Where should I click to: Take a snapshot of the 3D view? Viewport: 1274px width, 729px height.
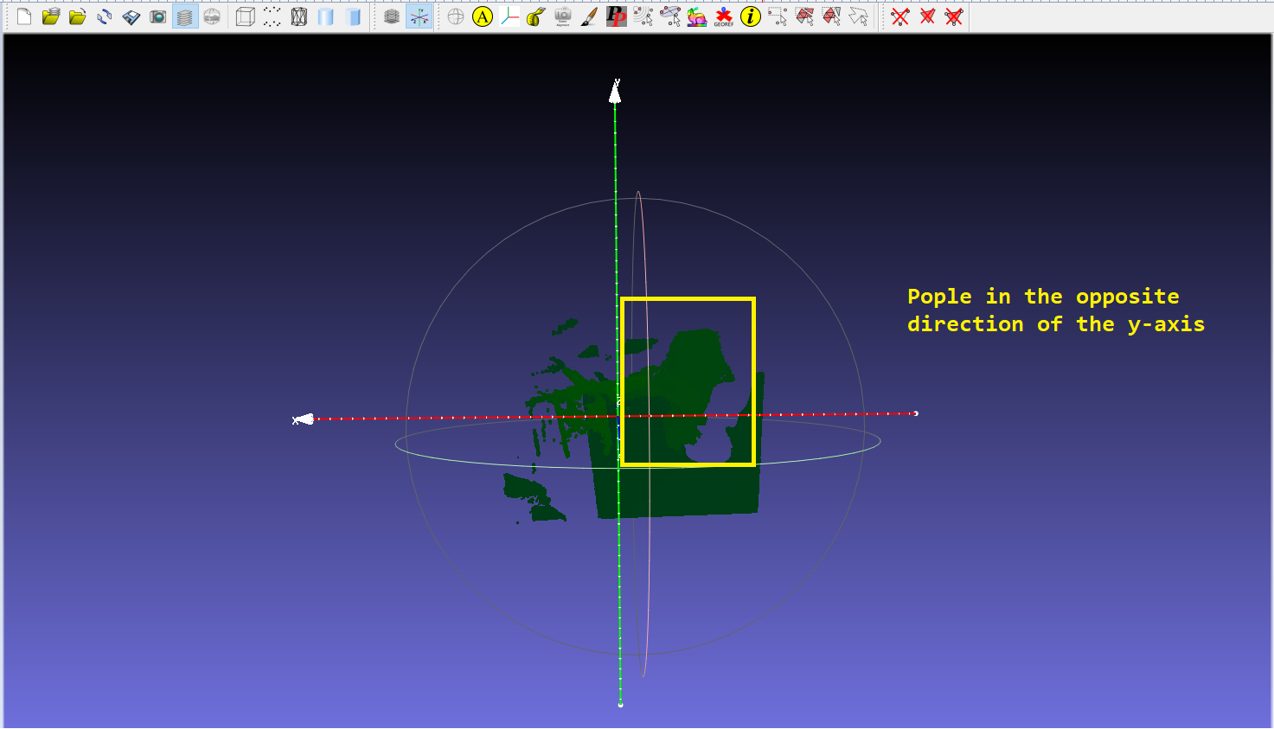point(157,16)
